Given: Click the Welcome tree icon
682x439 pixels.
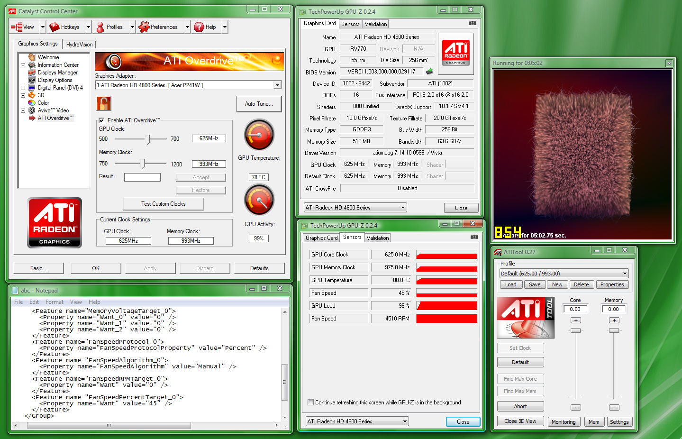Looking at the screenshot, I should pos(32,57).
